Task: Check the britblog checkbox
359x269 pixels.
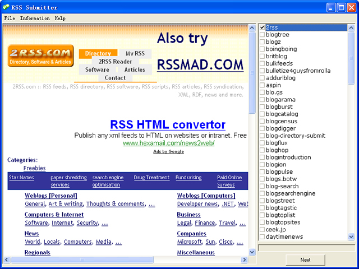Action: point(262,56)
